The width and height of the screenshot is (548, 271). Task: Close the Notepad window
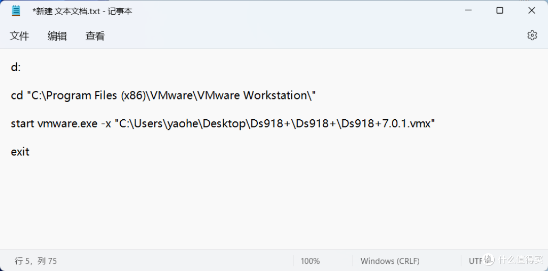(x=532, y=11)
